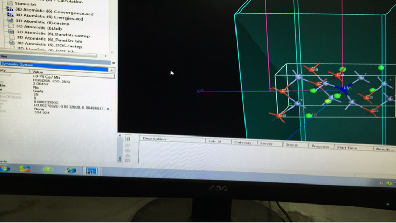Viewport: 396px width, 223px height.
Task: Open the green round taskbar app
Action: coord(48,170)
